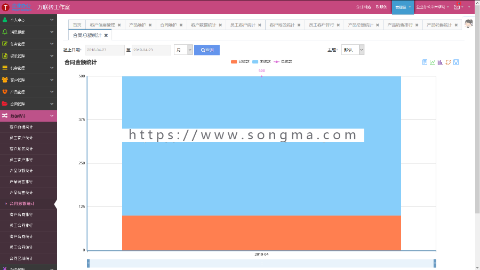Open the 月 period dropdown
This screenshot has width=480, height=270.
point(183,50)
